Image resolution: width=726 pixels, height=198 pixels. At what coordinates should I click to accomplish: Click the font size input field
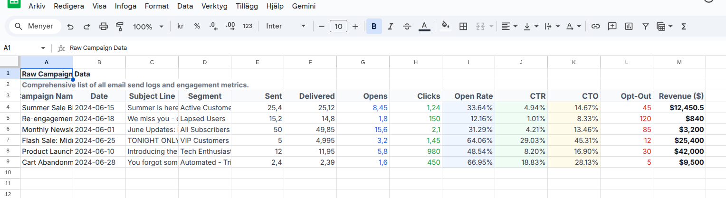tap(338, 27)
